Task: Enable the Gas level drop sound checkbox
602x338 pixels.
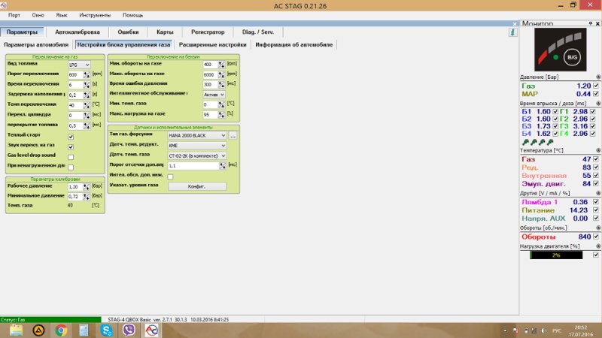Action: click(x=71, y=156)
